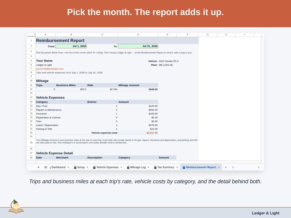Click the Gas / Fuel category row
Image resolution: width=291 pixels, height=218 pixels.
[97, 106]
